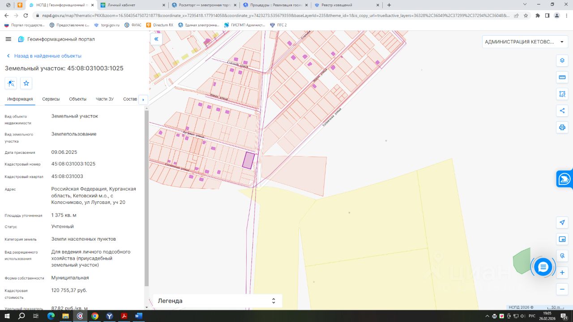Viewport: 573px width, 322px height.
Task: Click the highlighted purple parcel on map
Action: [x=248, y=160]
